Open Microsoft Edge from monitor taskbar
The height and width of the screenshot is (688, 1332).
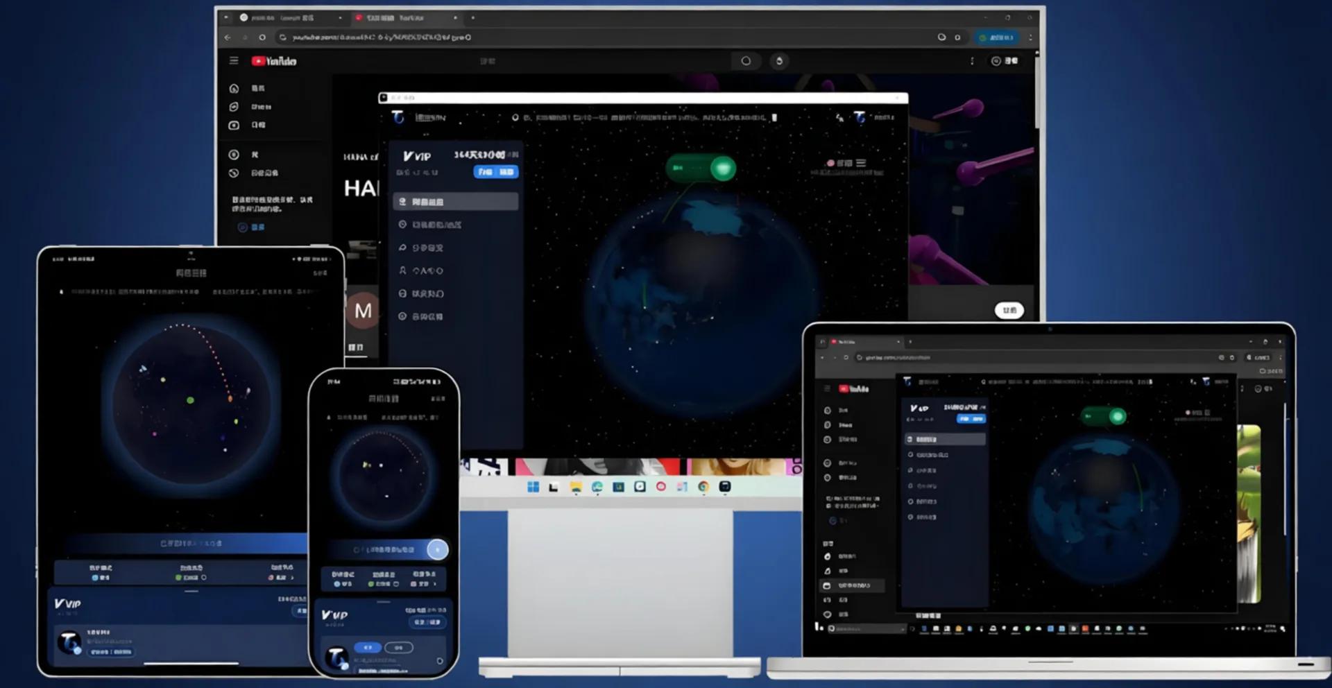[597, 487]
